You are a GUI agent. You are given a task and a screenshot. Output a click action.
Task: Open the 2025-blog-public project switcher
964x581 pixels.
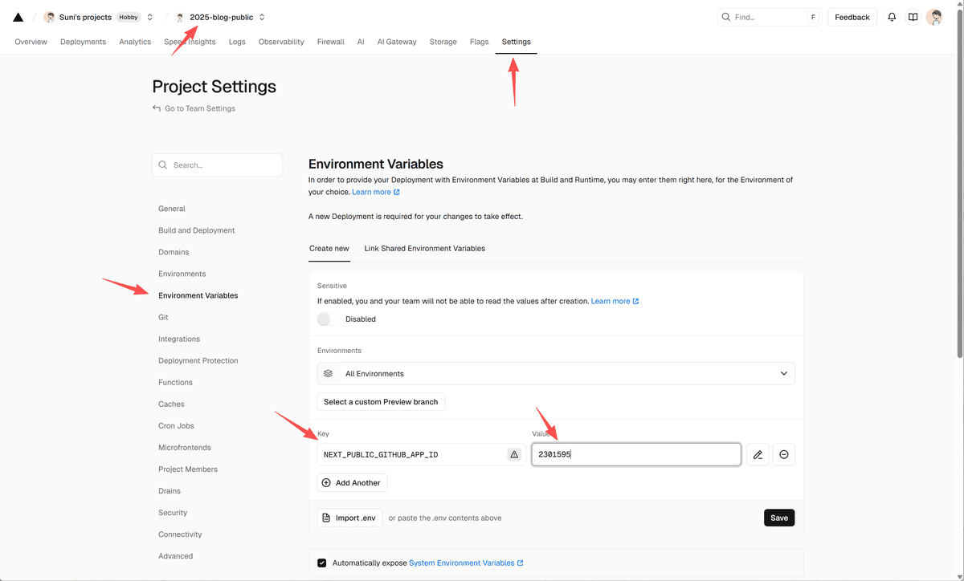(x=262, y=17)
